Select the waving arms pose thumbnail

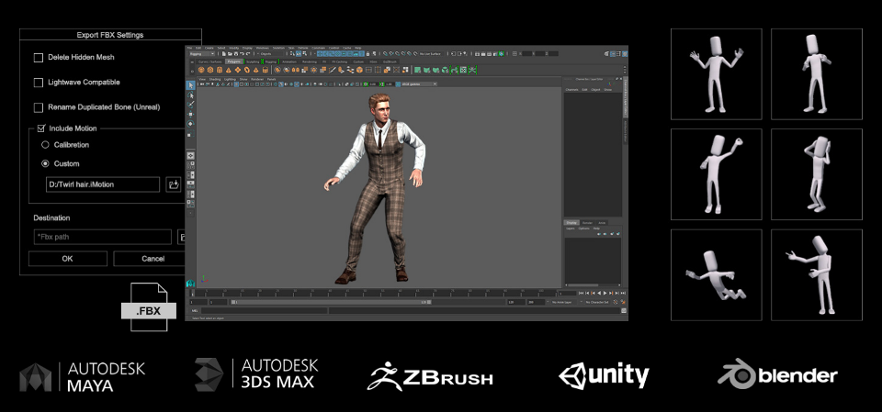[x=716, y=74]
